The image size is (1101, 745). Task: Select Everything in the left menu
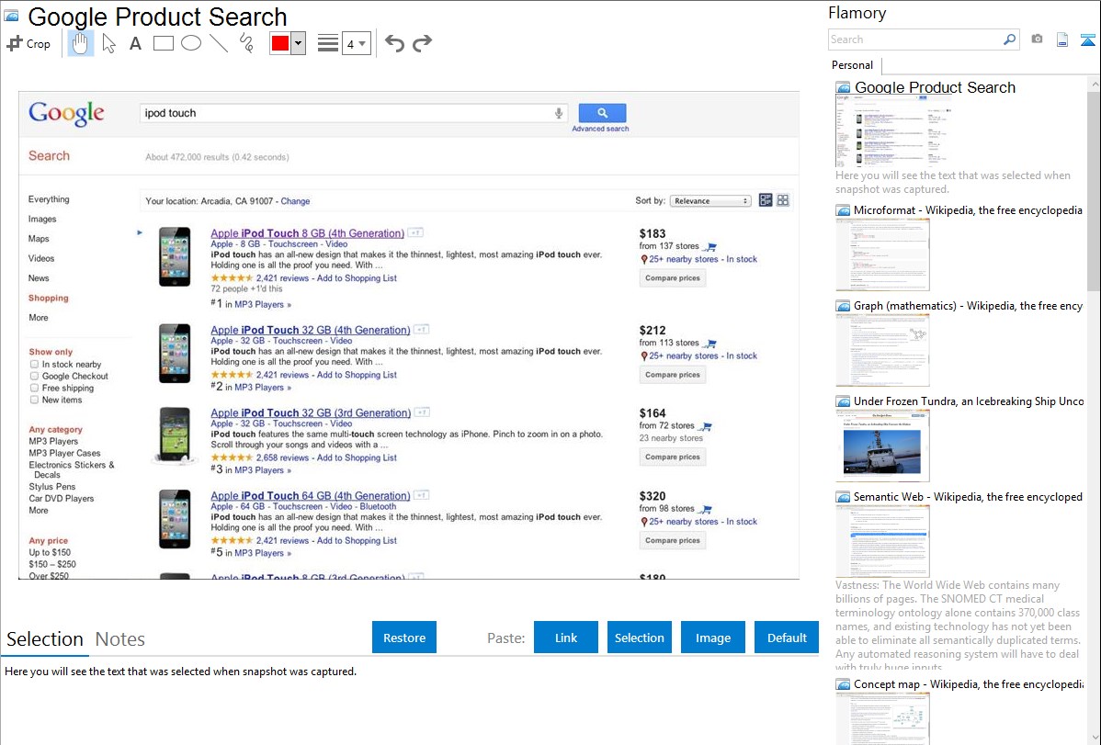tap(49, 199)
